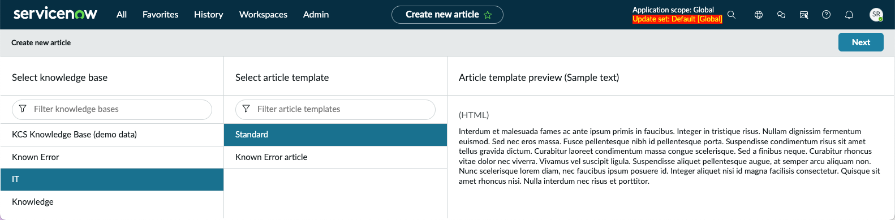
Task: Open the notifications bell
Action: (849, 15)
